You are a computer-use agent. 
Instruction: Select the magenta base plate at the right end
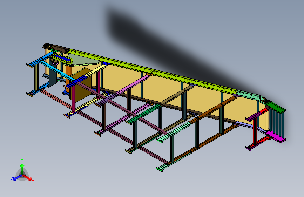point(275,136)
